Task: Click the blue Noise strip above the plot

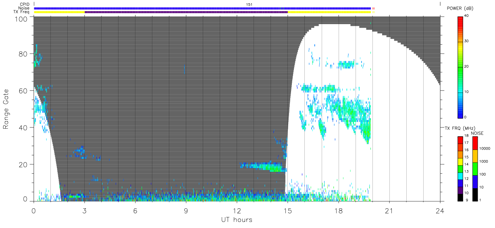Action: click(x=202, y=8)
